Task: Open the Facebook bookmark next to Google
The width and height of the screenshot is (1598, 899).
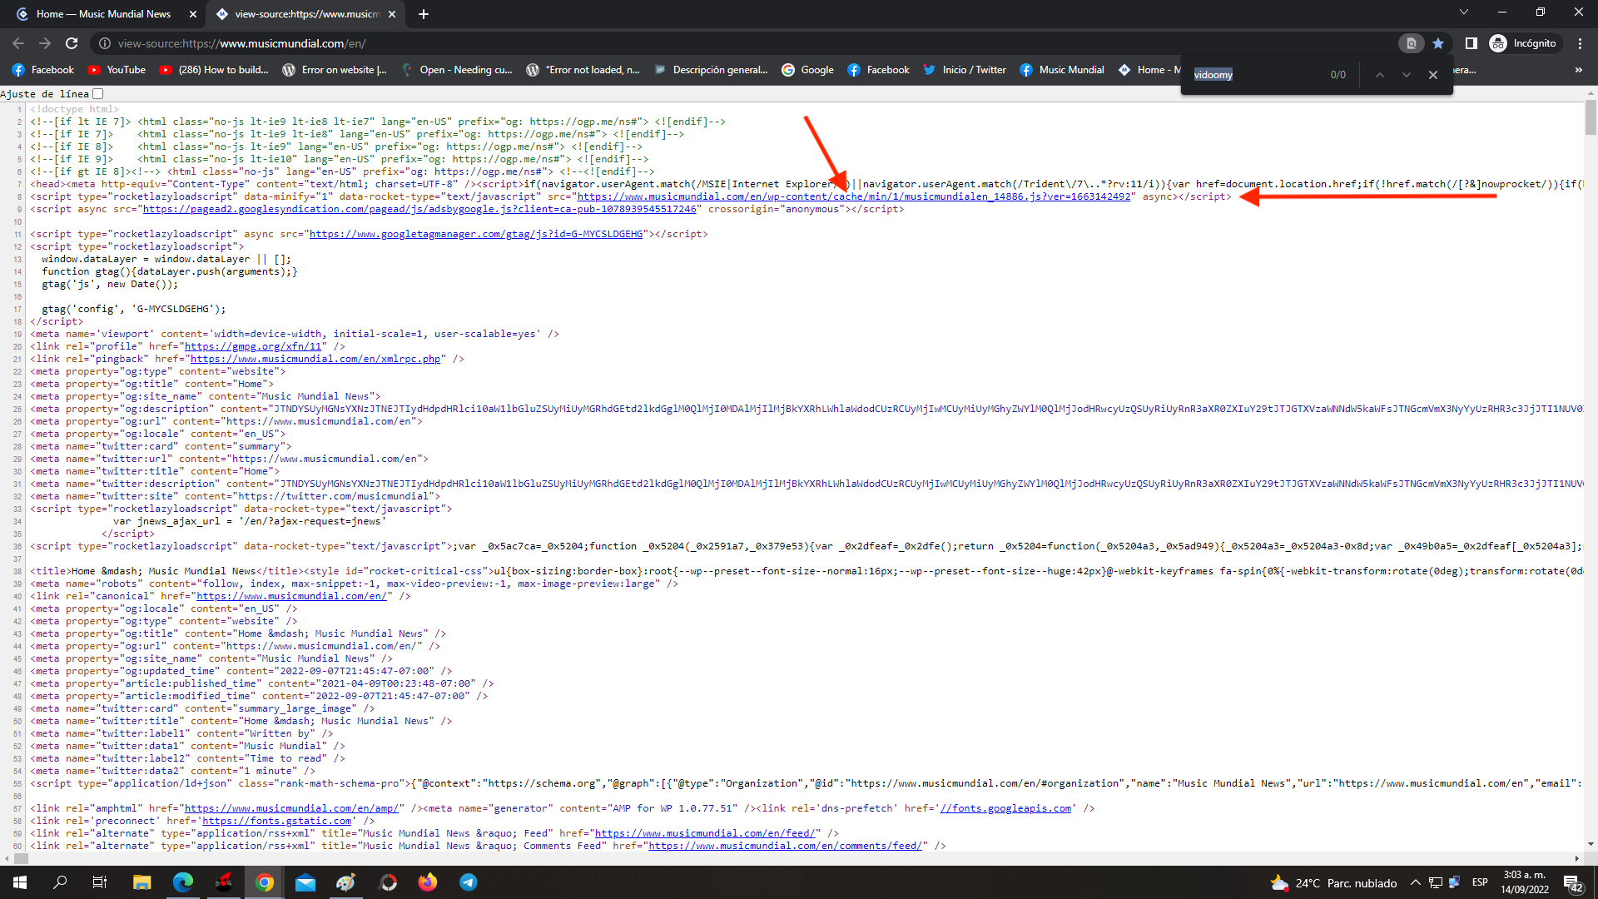Action: coord(879,70)
